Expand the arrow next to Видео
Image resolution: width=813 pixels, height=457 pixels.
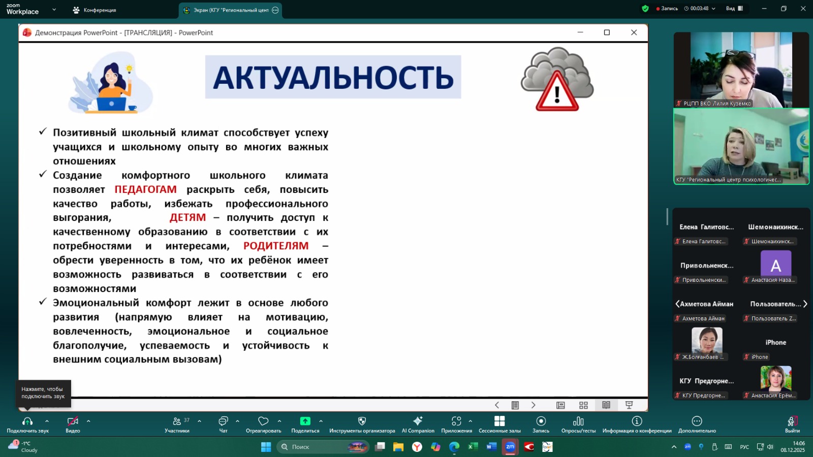click(88, 421)
